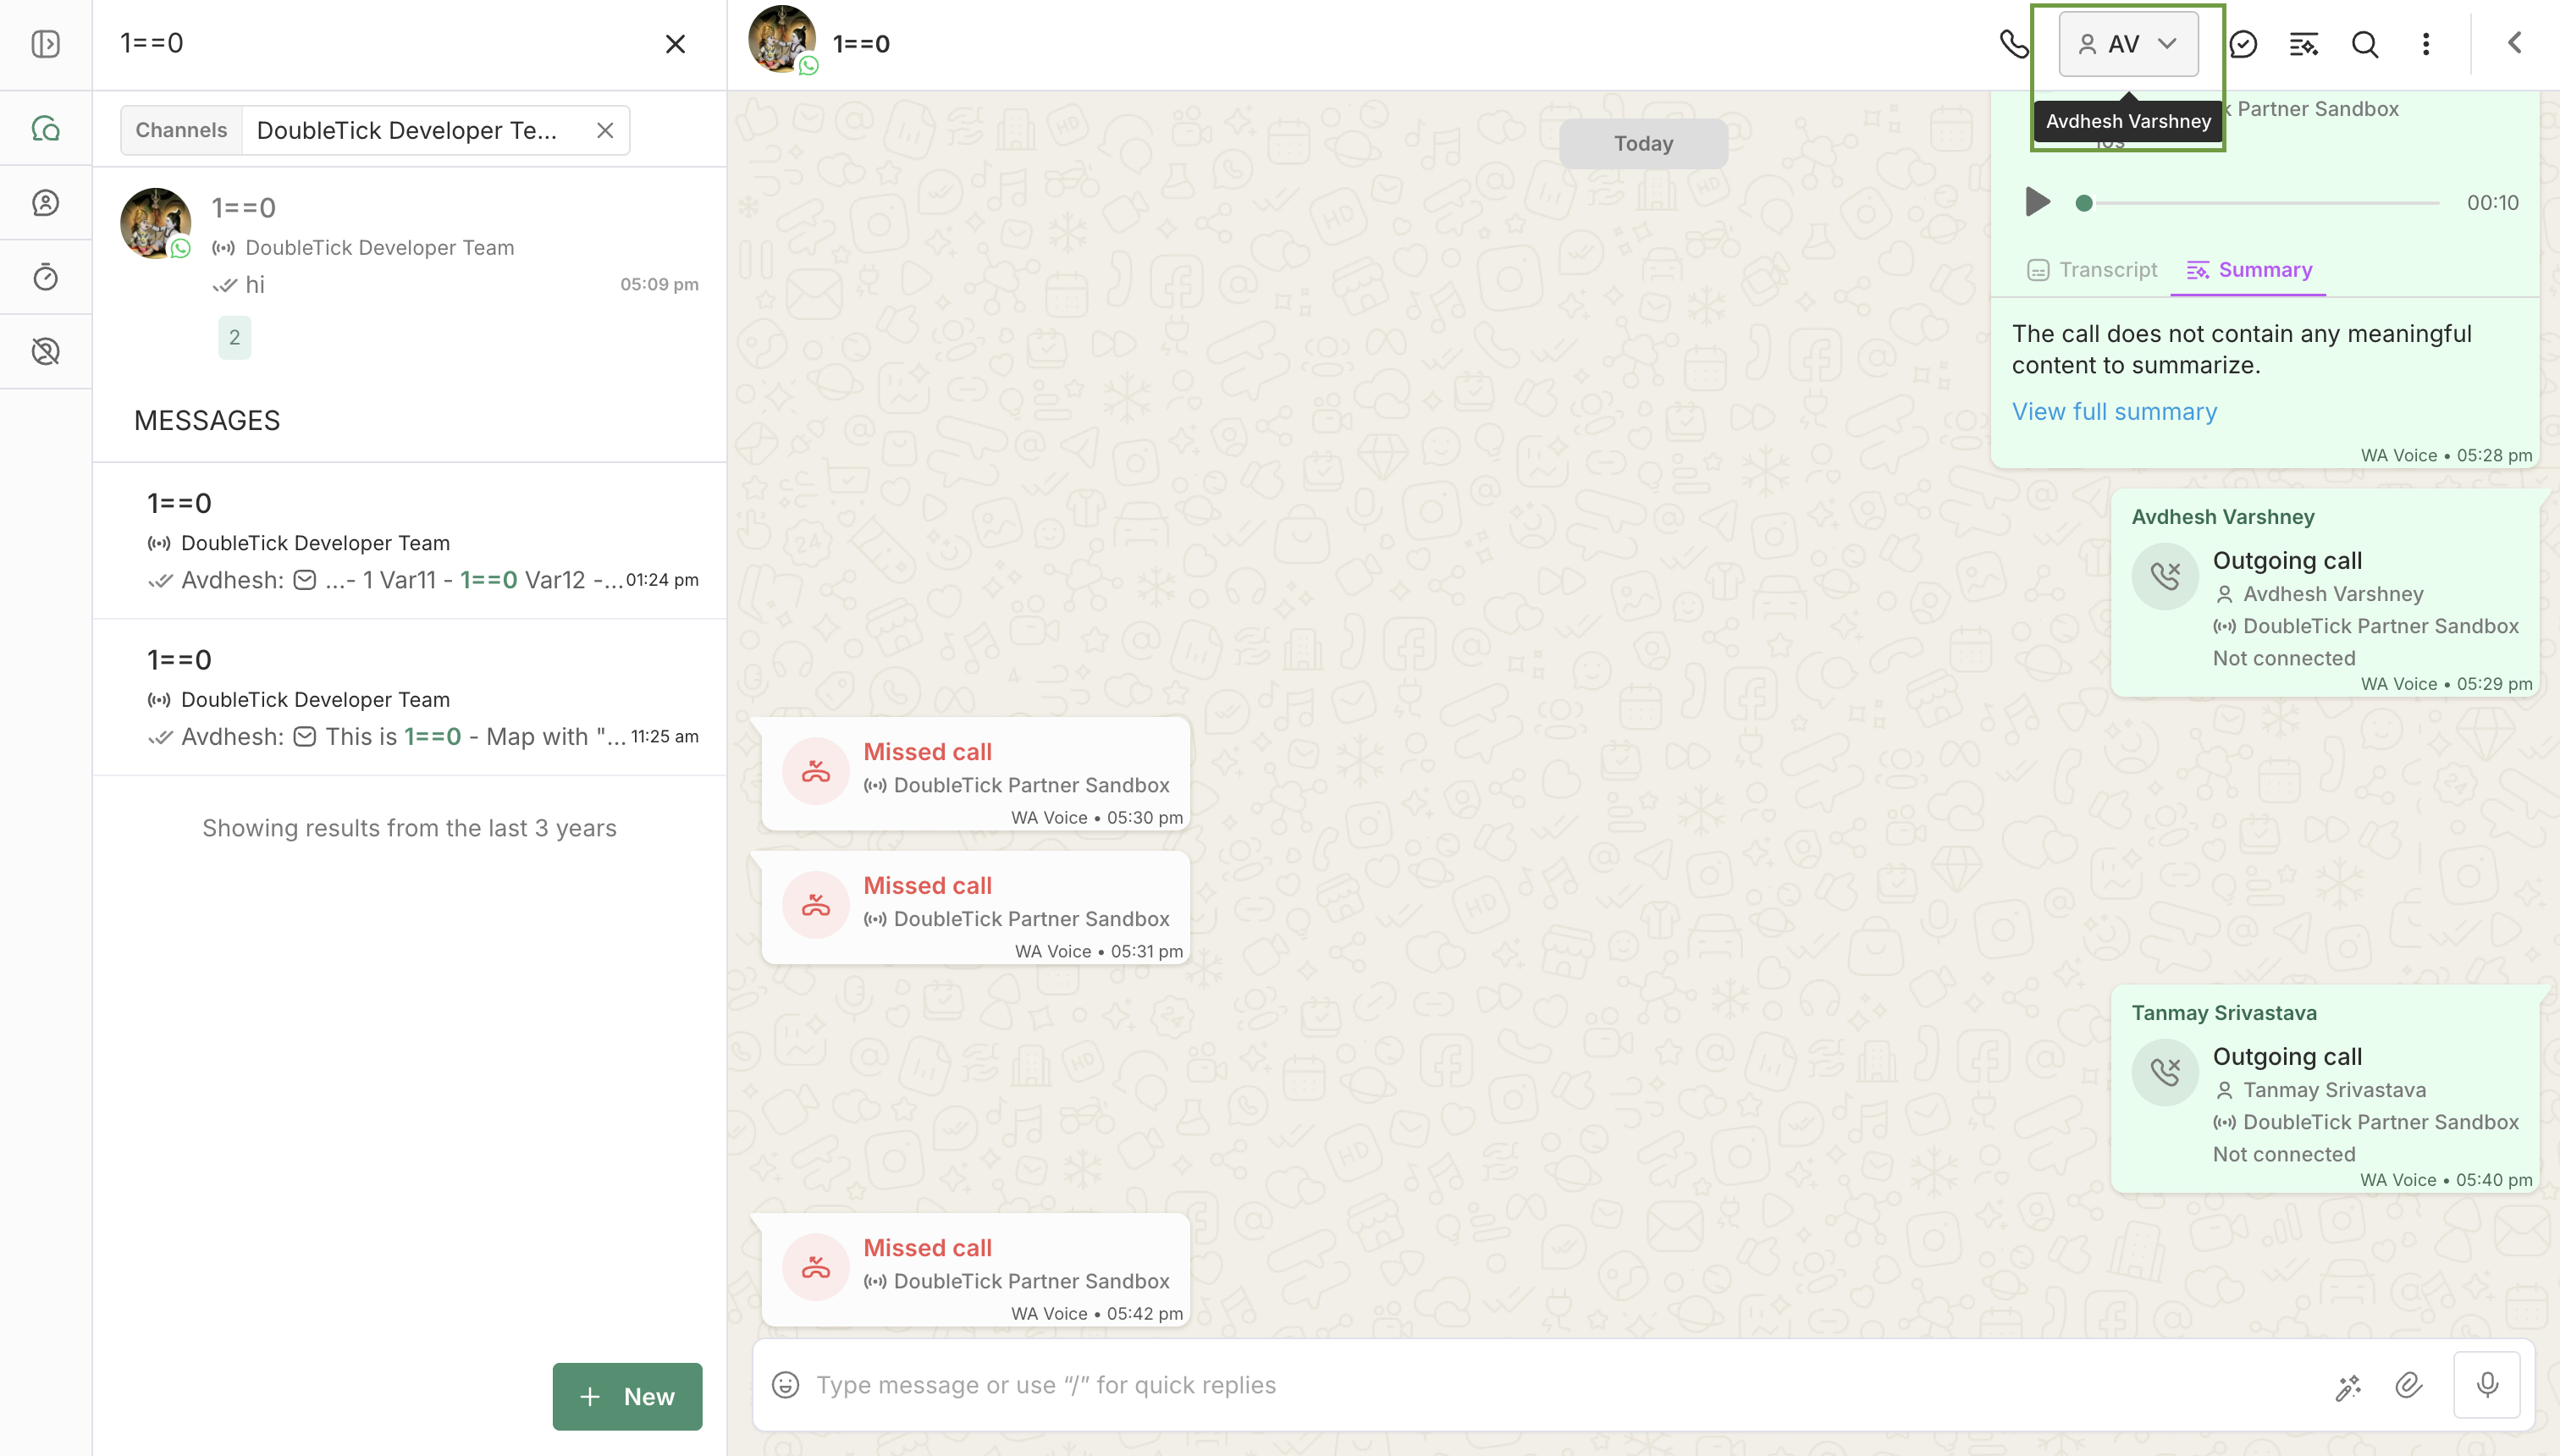2560x1456 pixels.
Task: Collapse the right panel chevron
Action: point(2515,42)
